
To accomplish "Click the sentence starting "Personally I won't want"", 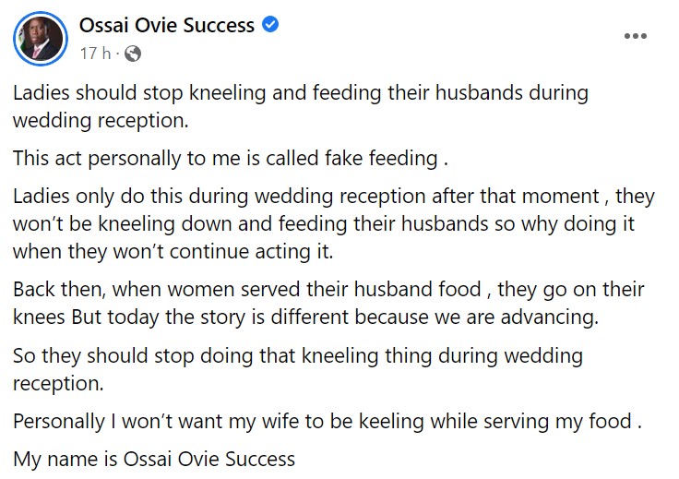I will (328, 421).
